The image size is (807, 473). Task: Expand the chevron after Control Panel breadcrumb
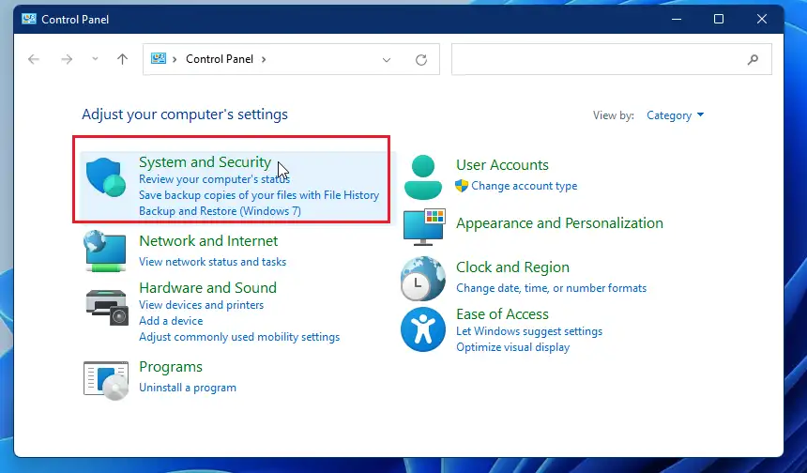pos(264,59)
